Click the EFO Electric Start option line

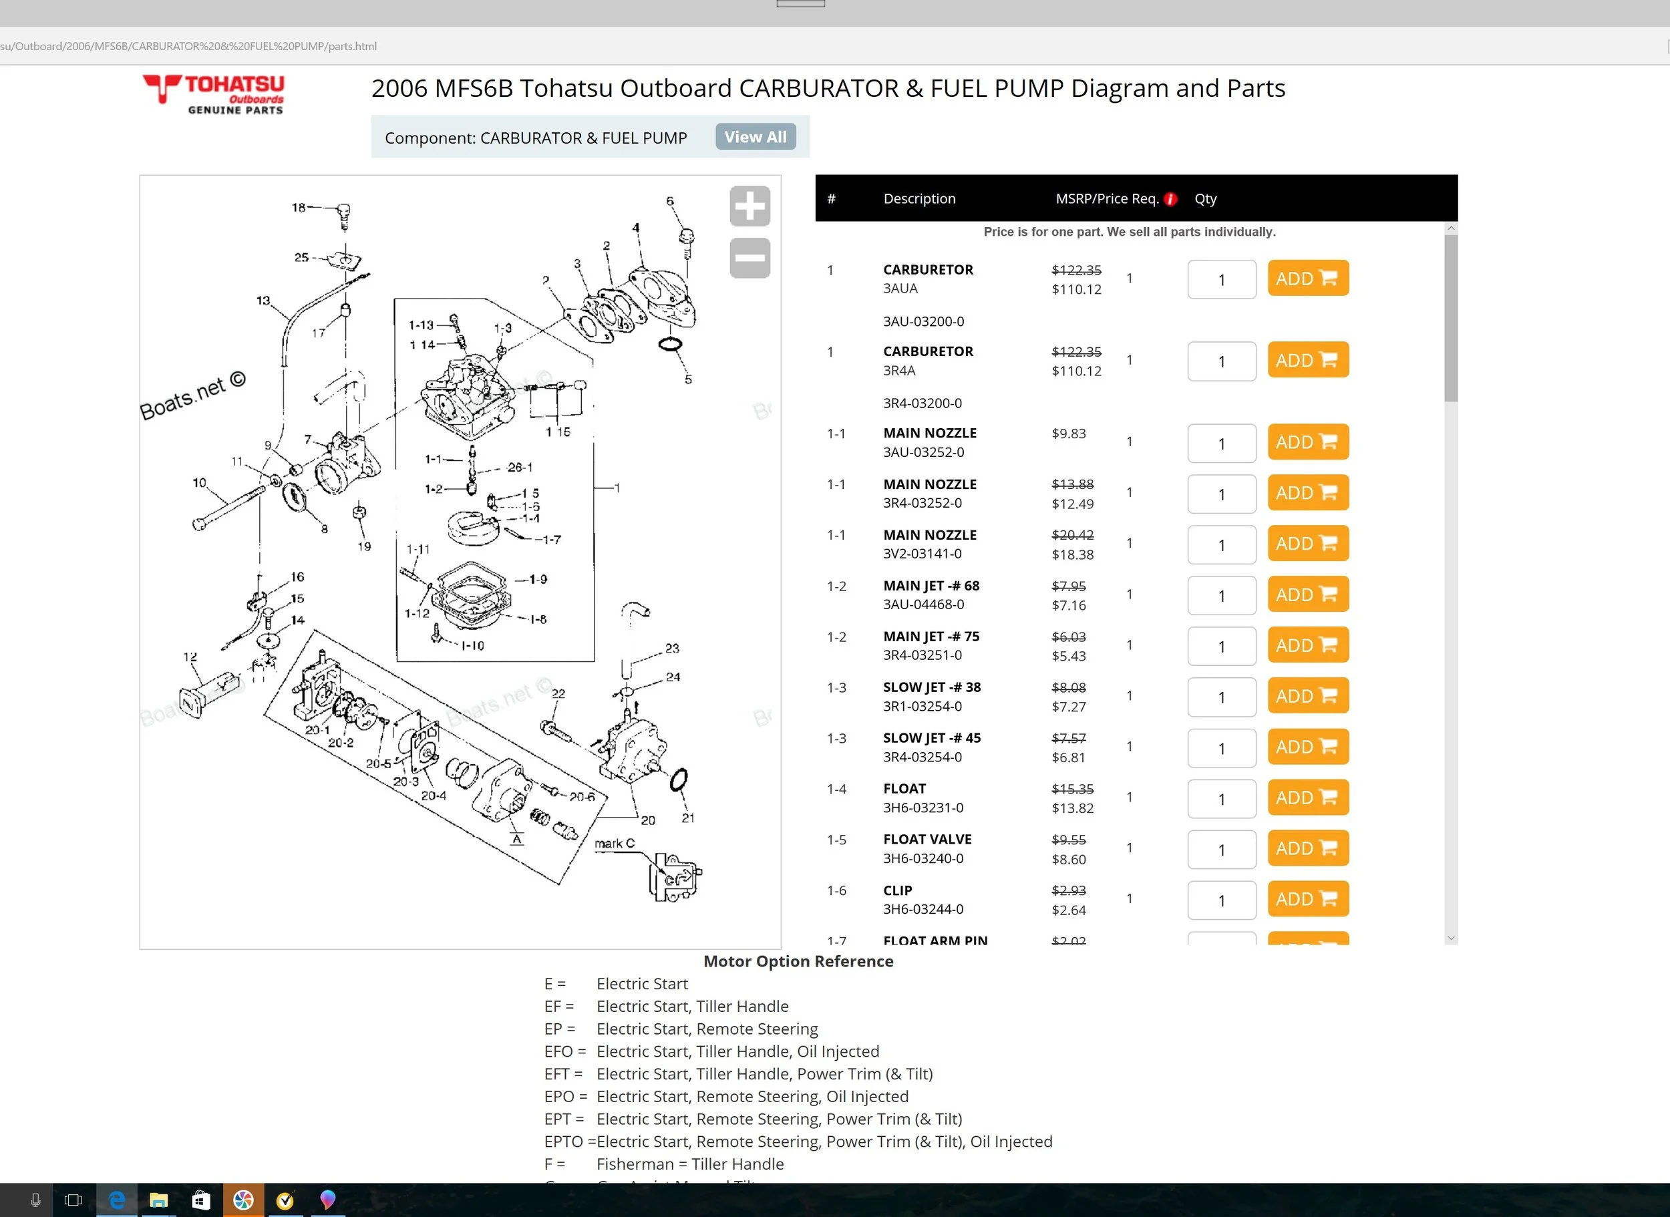pyautogui.click(x=711, y=1051)
